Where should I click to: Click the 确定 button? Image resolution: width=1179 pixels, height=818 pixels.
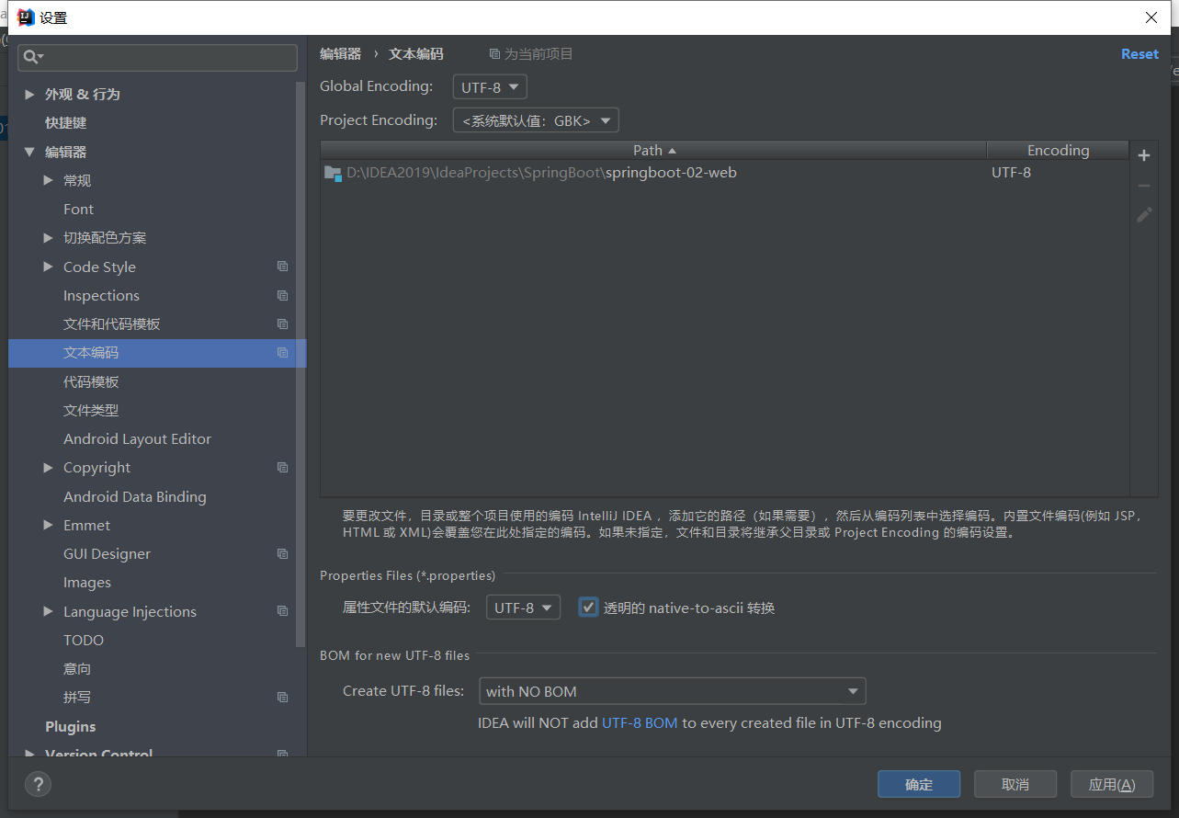(919, 784)
